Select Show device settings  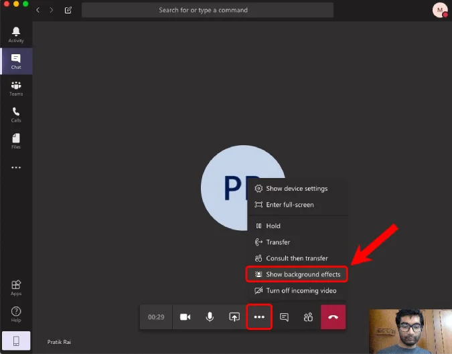click(x=298, y=189)
